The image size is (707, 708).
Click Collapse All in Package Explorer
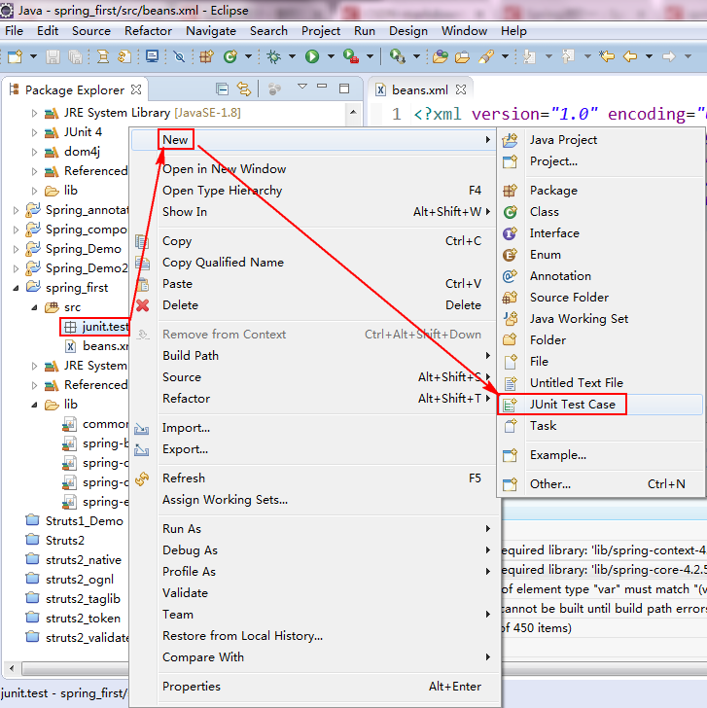[x=222, y=89]
